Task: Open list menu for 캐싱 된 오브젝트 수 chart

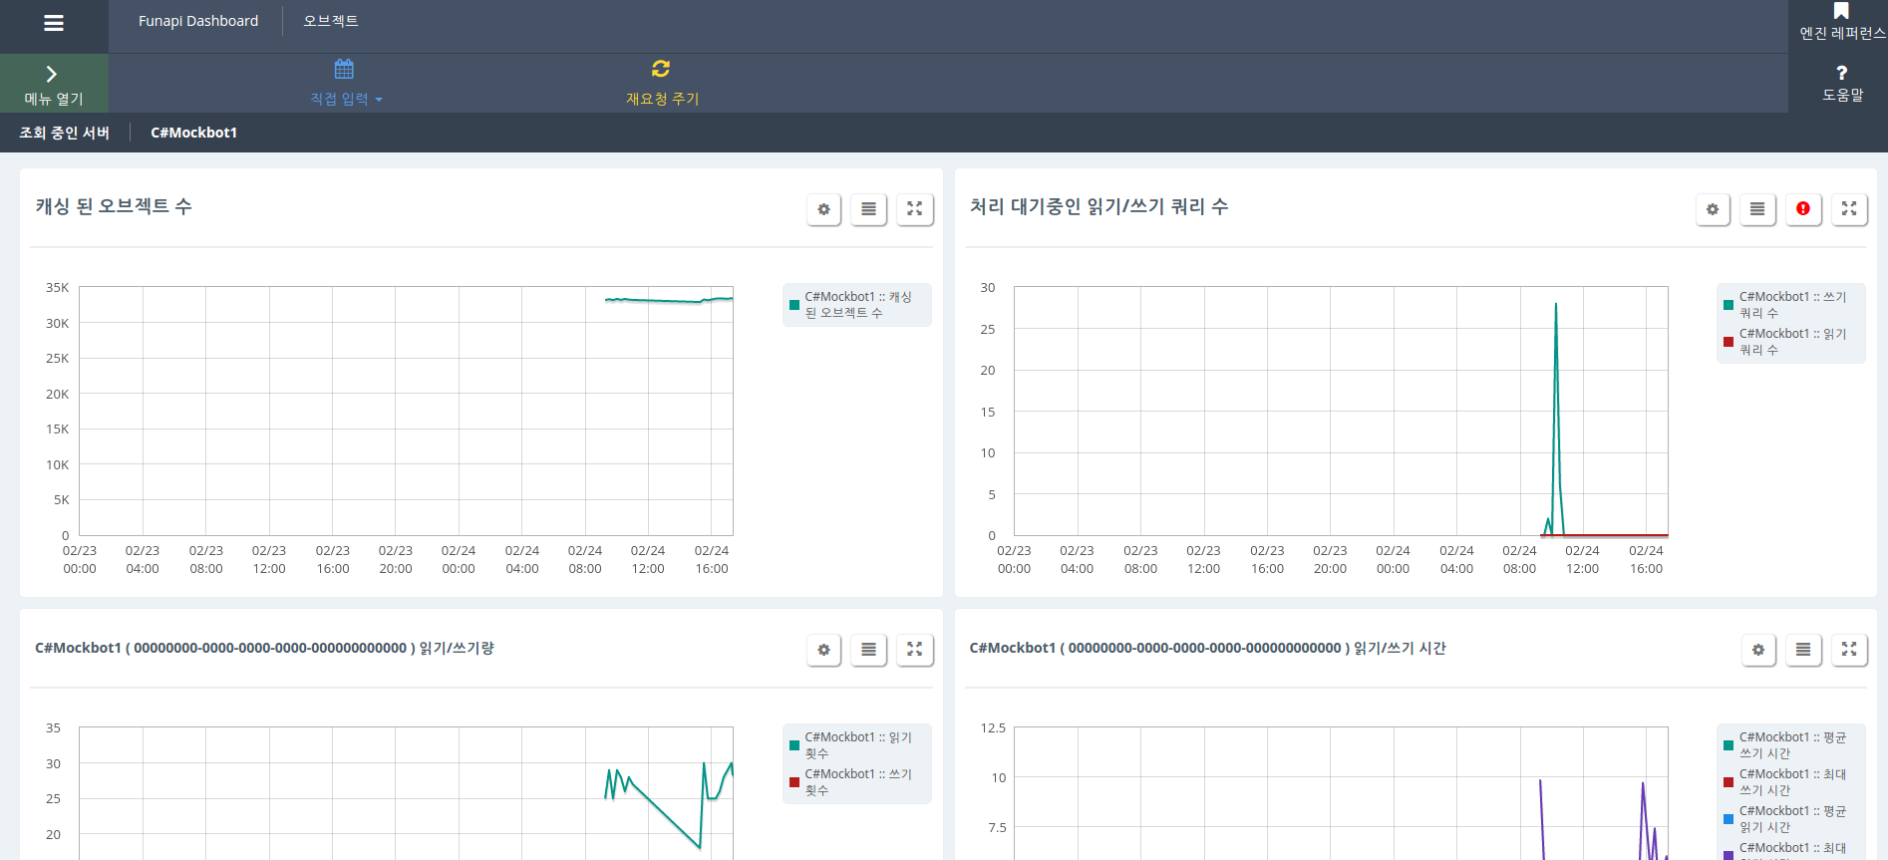Action: click(x=868, y=209)
